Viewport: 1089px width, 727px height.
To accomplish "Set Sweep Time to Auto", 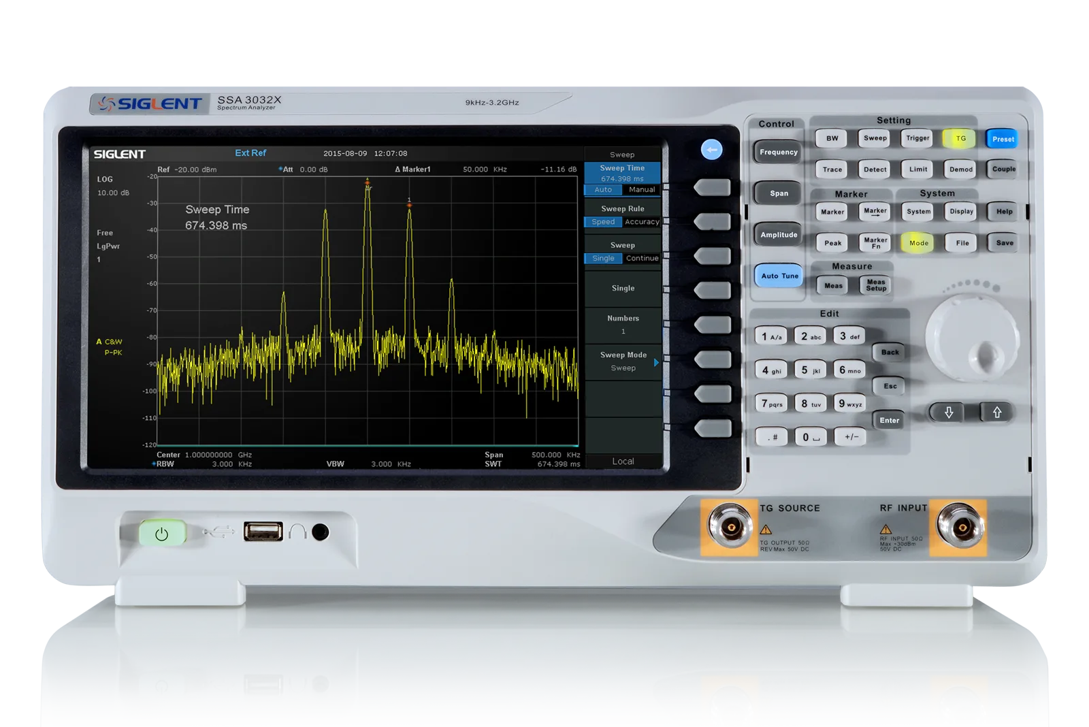I will click(x=603, y=190).
